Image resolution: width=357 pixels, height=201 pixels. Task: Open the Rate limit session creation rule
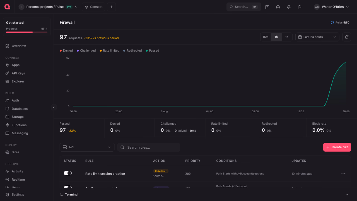click(x=105, y=174)
